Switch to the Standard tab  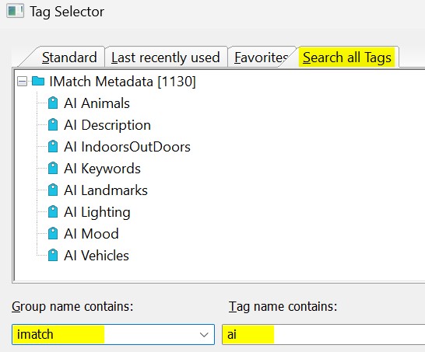pos(69,58)
